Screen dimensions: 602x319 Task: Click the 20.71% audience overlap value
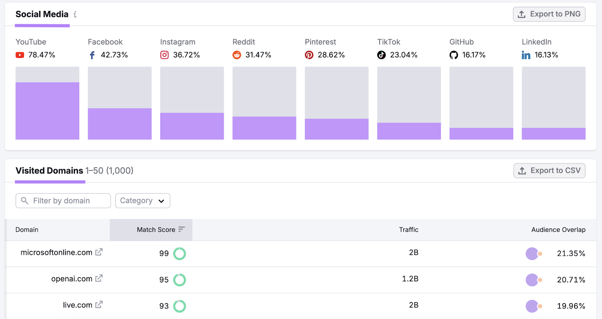coord(571,280)
